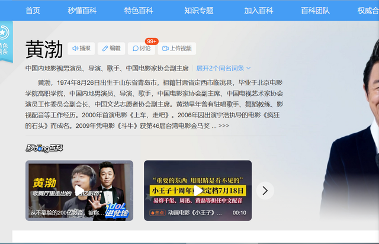Click the 播报 speaker button
379x244 pixels.
pos(81,49)
